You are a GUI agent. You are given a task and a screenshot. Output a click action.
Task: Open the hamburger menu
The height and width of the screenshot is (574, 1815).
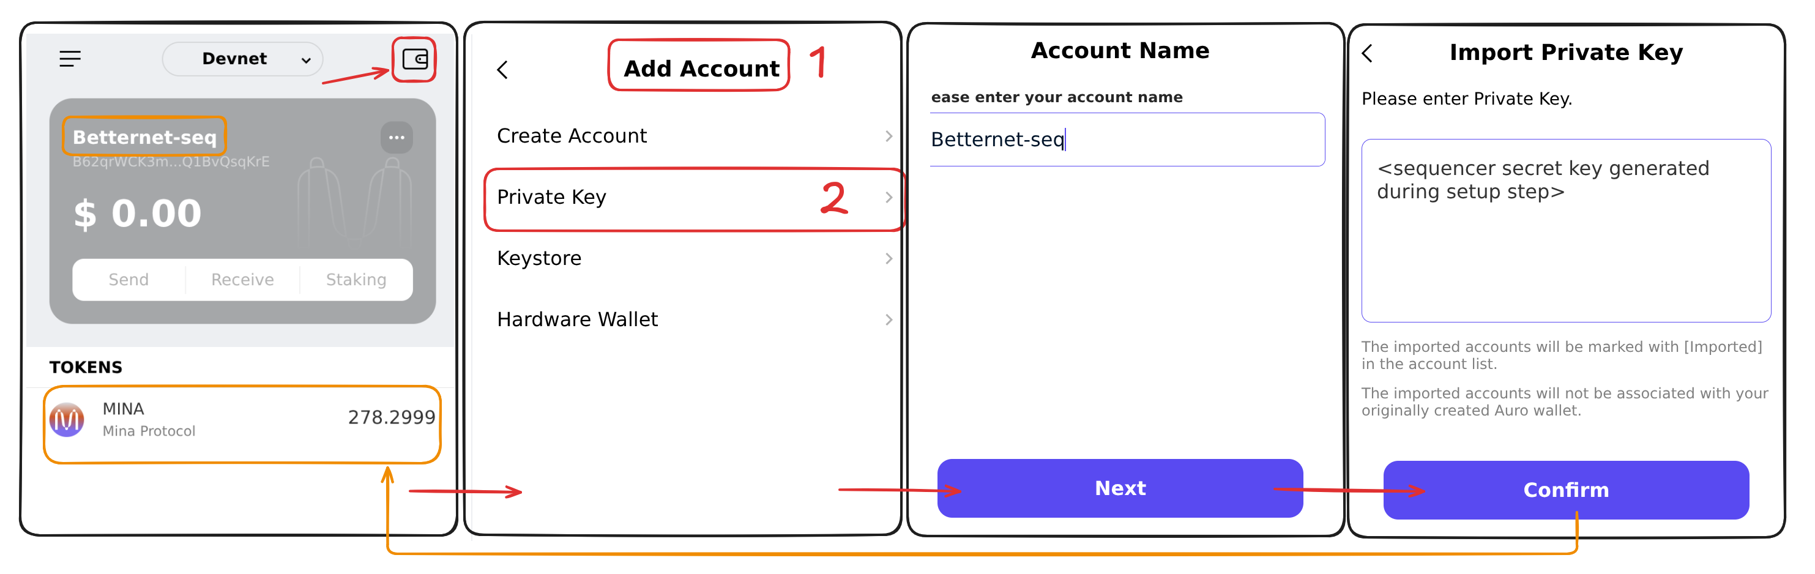click(x=70, y=59)
